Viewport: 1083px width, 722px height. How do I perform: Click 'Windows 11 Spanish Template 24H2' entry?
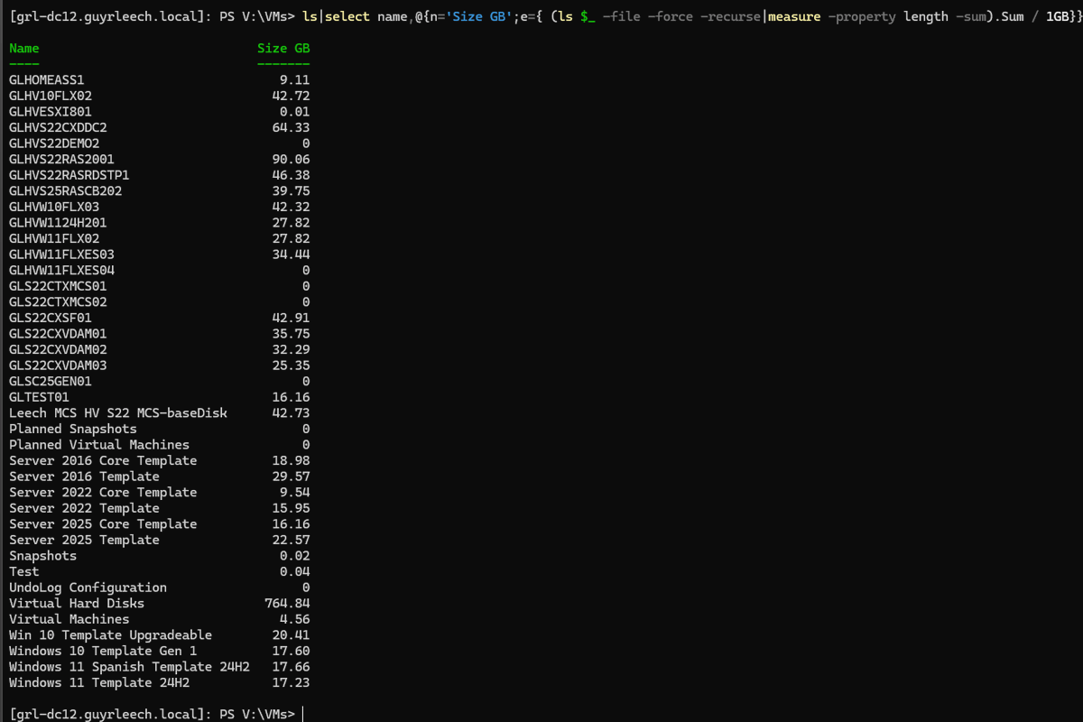click(x=130, y=667)
